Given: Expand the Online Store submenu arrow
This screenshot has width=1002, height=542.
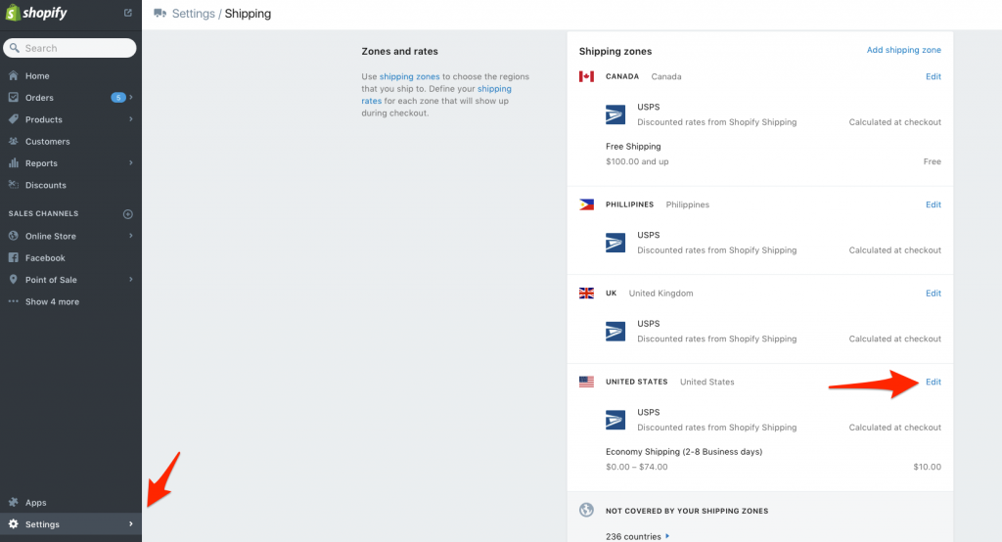Looking at the screenshot, I should click(x=131, y=236).
